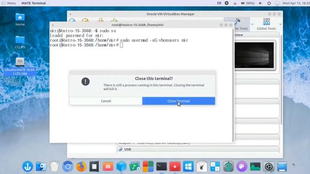Expand the Machine Tools dropdown arrow
Viewport: 310px width, 174px height.
(x=252, y=24)
